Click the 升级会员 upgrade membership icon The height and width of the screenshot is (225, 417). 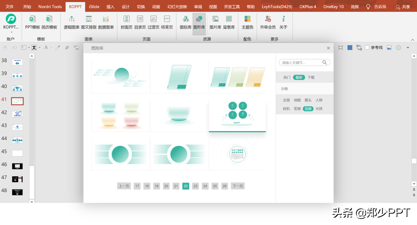(268, 24)
